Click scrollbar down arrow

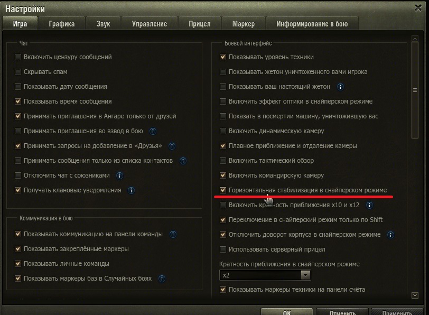[x=415, y=295]
